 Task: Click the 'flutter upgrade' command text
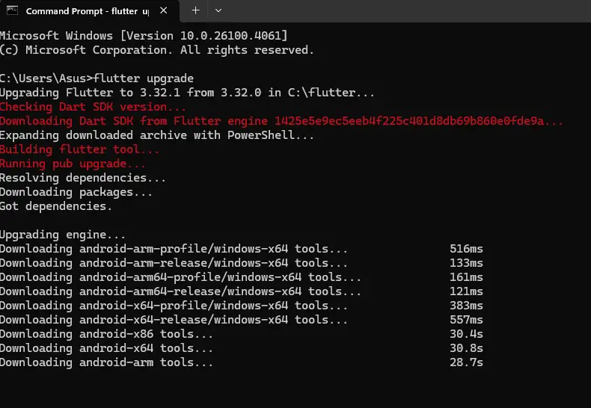pos(144,78)
